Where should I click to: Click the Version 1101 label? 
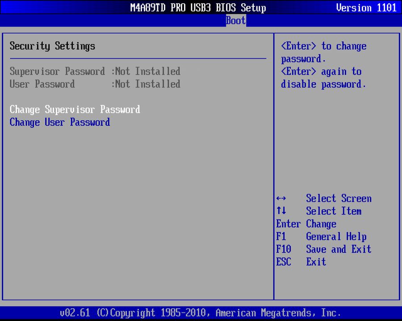pos(366,8)
